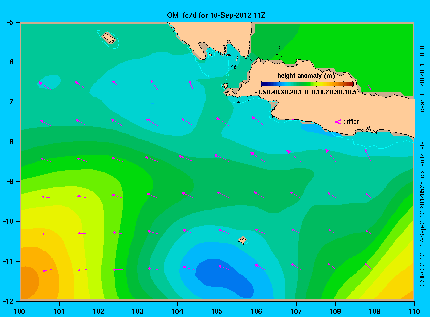Click the '-8' latitude axis label
Image resolution: width=430 pixels, height=317 pixels.
10,142
